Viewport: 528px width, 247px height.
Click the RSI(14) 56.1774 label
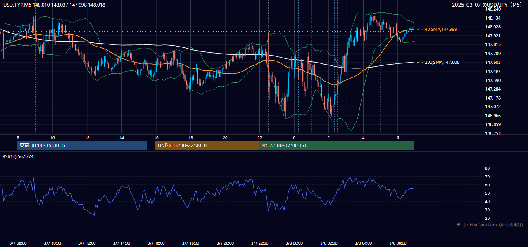18,156
